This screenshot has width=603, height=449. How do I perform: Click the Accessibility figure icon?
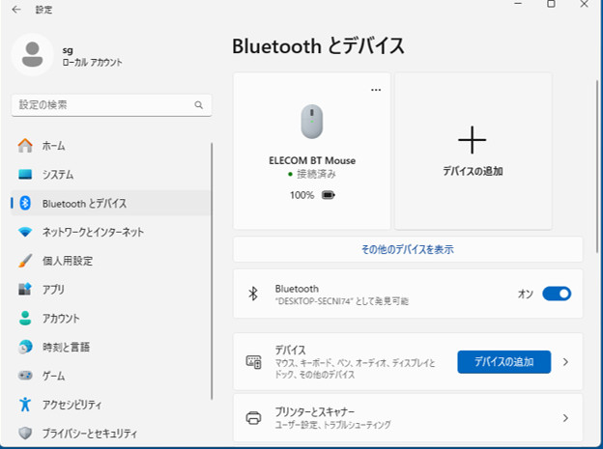tap(26, 405)
